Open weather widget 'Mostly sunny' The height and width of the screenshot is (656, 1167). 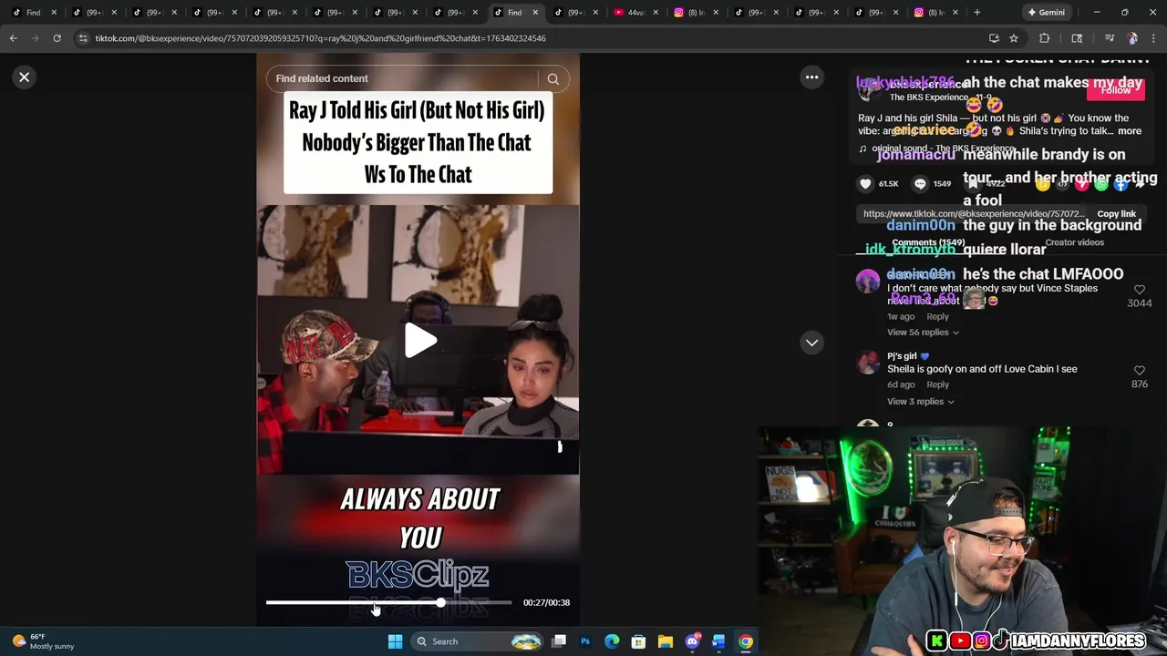(41, 641)
